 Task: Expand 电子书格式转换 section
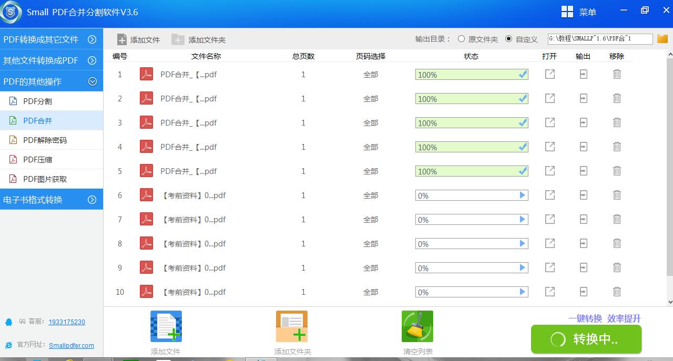pyautogui.click(x=52, y=200)
